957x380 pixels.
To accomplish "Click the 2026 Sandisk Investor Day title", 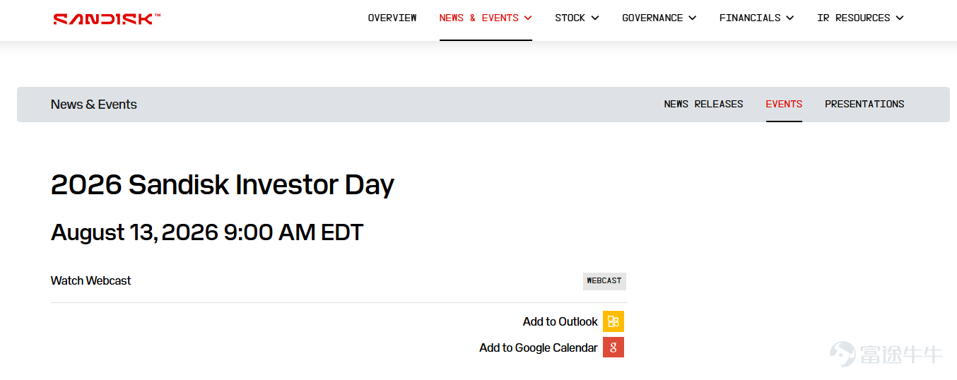I will (223, 185).
